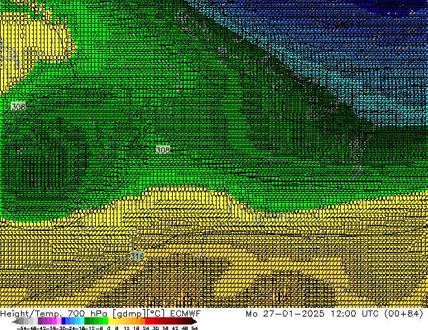Pick the pure red swatch in the temperature legend
Viewport: 428px width, 330px height.
click(147, 321)
